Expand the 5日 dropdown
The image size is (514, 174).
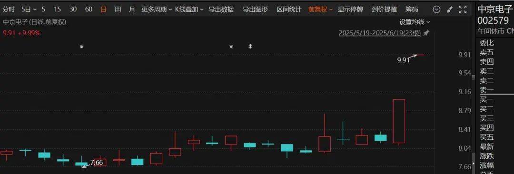[29, 10]
